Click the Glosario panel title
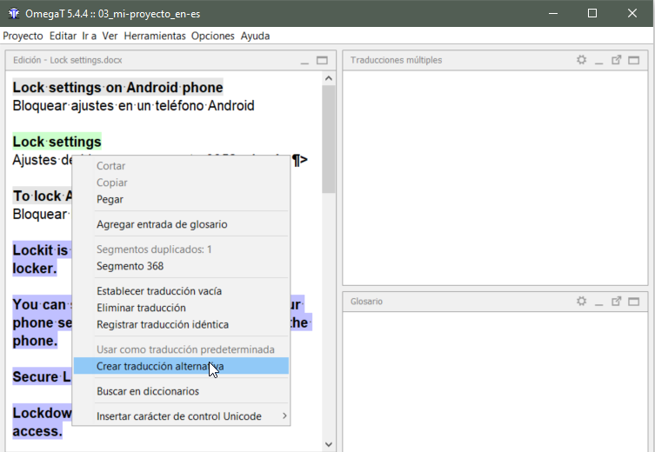655x452 pixels. click(366, 302)
